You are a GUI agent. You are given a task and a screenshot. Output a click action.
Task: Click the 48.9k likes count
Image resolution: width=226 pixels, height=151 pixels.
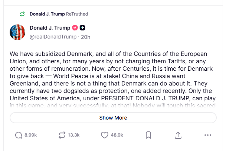pos(117,135)
